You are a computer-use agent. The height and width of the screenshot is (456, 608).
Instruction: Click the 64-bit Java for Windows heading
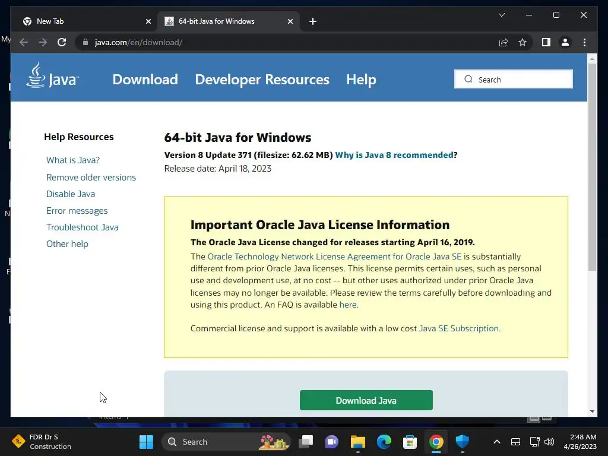(237, 138)
